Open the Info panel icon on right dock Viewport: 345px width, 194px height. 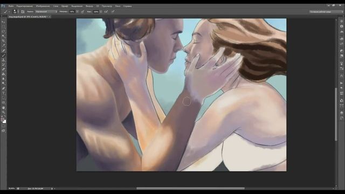pyautogui.click(x=341, y=26)
